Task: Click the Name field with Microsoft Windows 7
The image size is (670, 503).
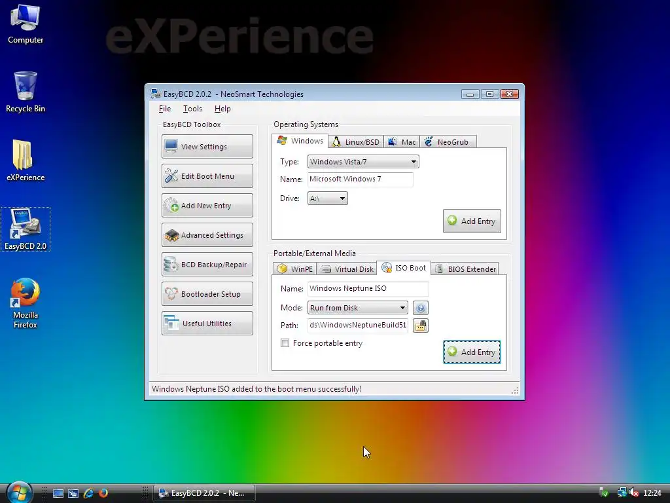Action: point(361,179)
